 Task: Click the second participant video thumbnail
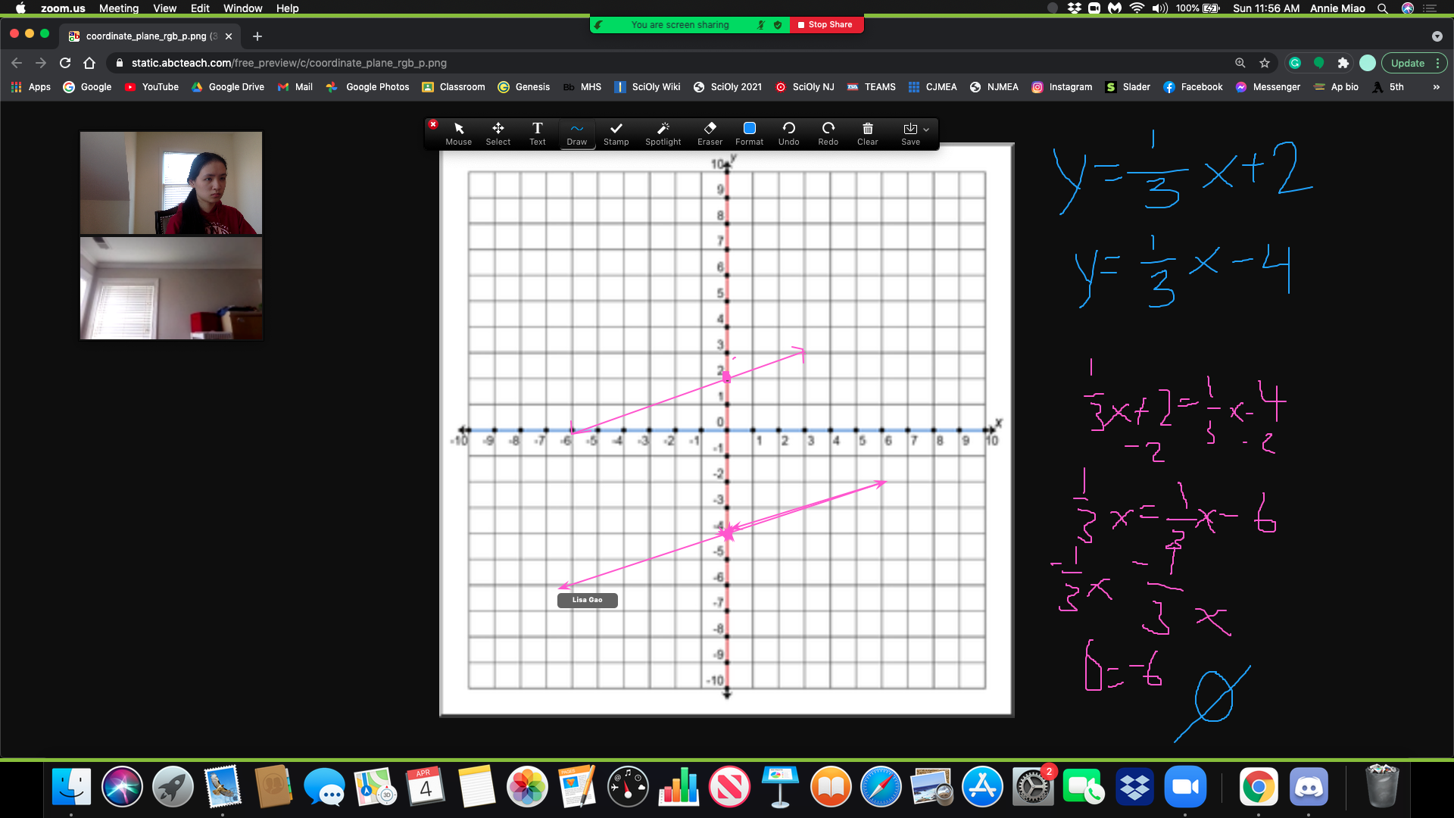pyautogui.click(x=171, y=288)
